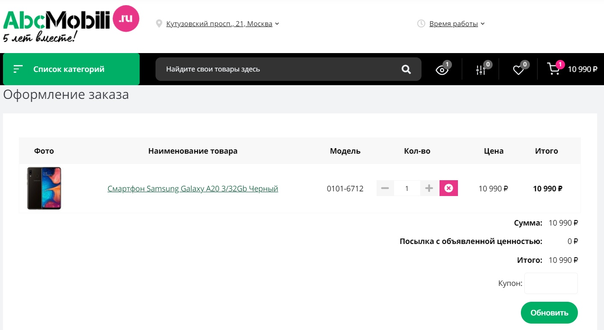Open the compare sliders icon
The height and width of the screenshot is (330, 604).
coord(481,70)
